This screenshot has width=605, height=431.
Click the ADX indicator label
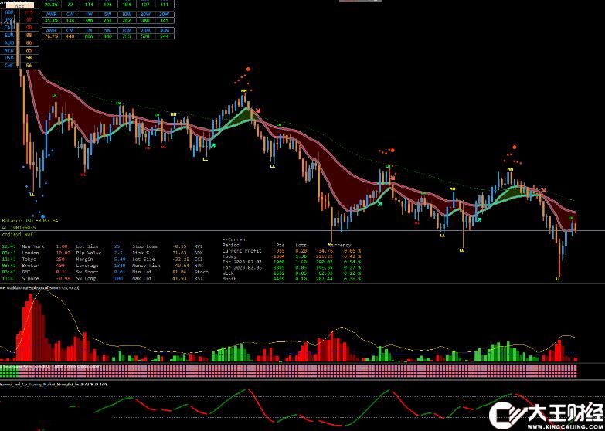[199, 253]
